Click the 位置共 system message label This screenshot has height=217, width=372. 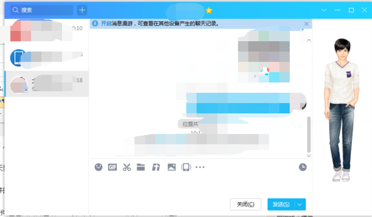coord(190,124)
